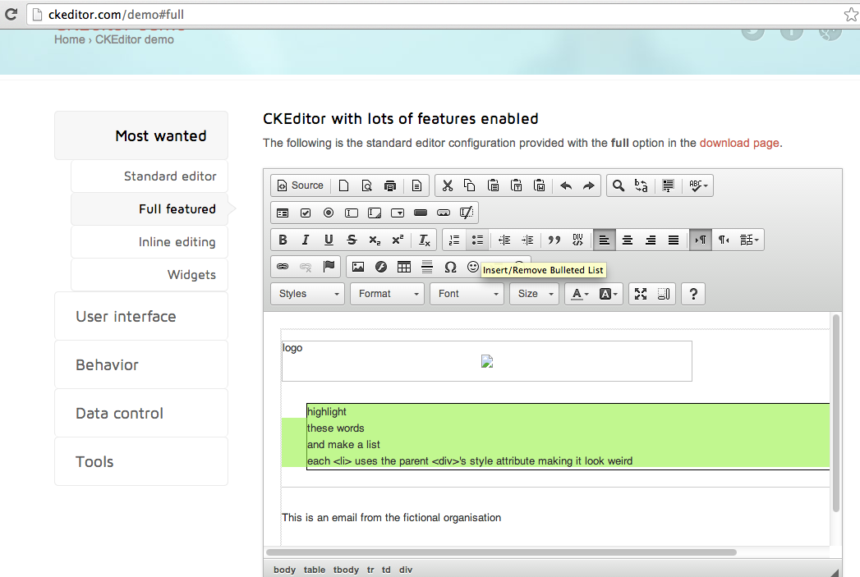Insert special character with Omega icon
The image size is (860, 577).
click(x=450, y=267)
